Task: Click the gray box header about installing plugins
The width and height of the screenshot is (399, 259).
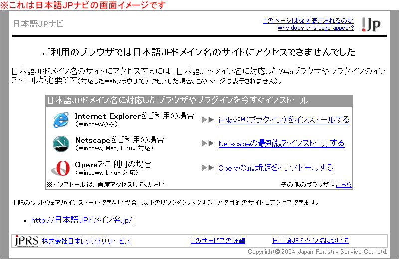Action: tap(199, 101)
